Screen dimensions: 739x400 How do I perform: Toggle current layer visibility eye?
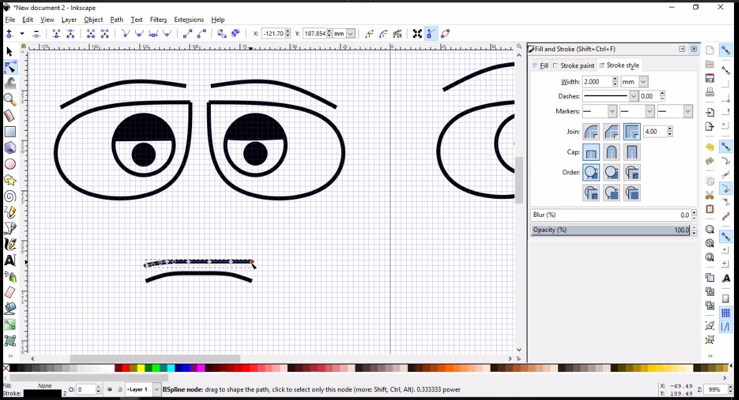tap(110, 389)
